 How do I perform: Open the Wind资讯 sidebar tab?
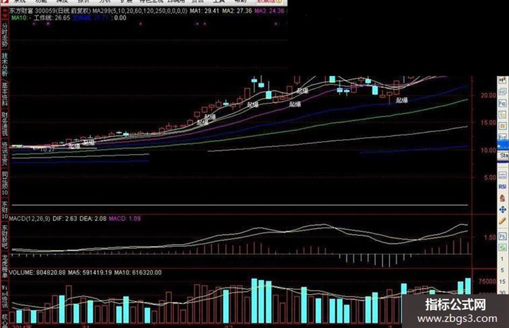pyautogui.click(x=4, y=297)
